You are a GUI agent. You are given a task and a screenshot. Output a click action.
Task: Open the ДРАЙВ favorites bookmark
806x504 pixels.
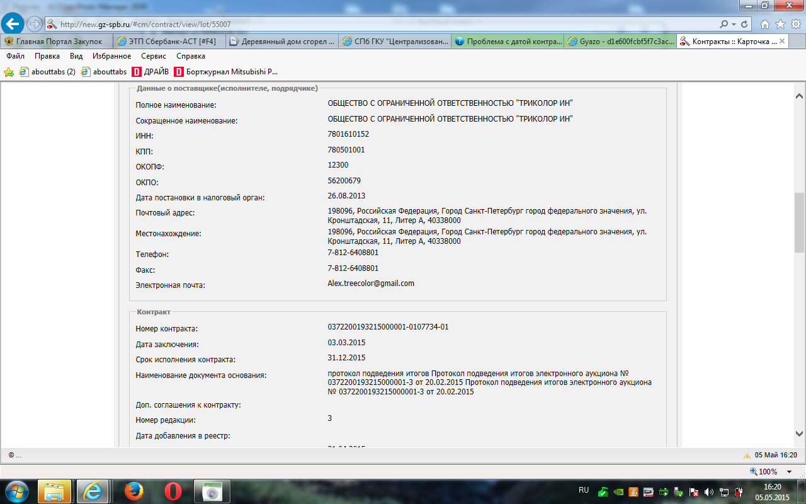[x=150, y=72]
